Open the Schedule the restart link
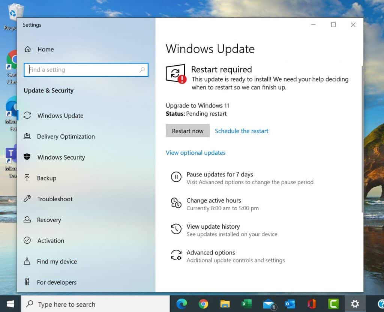The height and width of the screenshot is (312, 384). coord(241,131)
